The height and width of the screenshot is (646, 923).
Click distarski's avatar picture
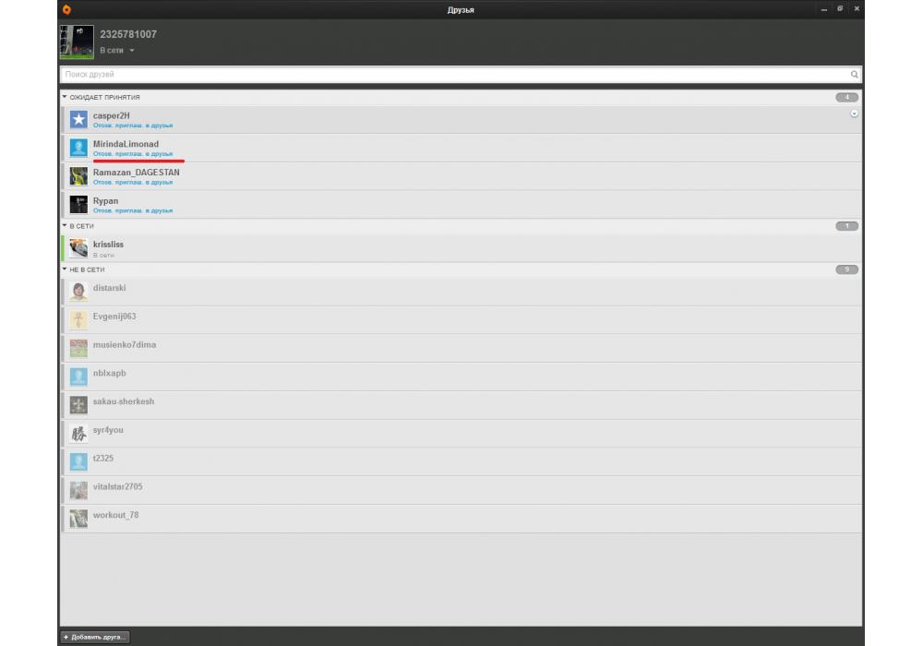pyautogui.click(x=78, y=292)
